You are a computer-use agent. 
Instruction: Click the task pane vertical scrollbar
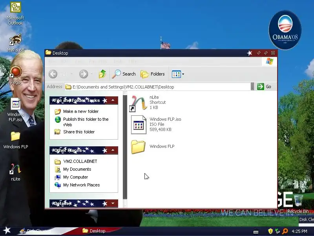125,147
